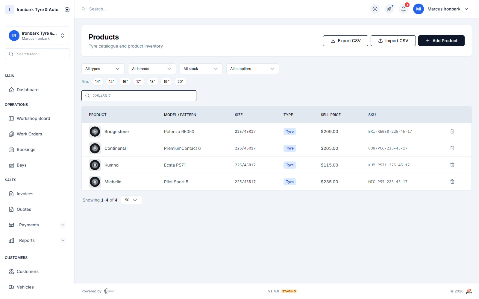Click the Workshop Board columns icon
The height and width of the screenshot is (299, 479).
click(11, 118)
